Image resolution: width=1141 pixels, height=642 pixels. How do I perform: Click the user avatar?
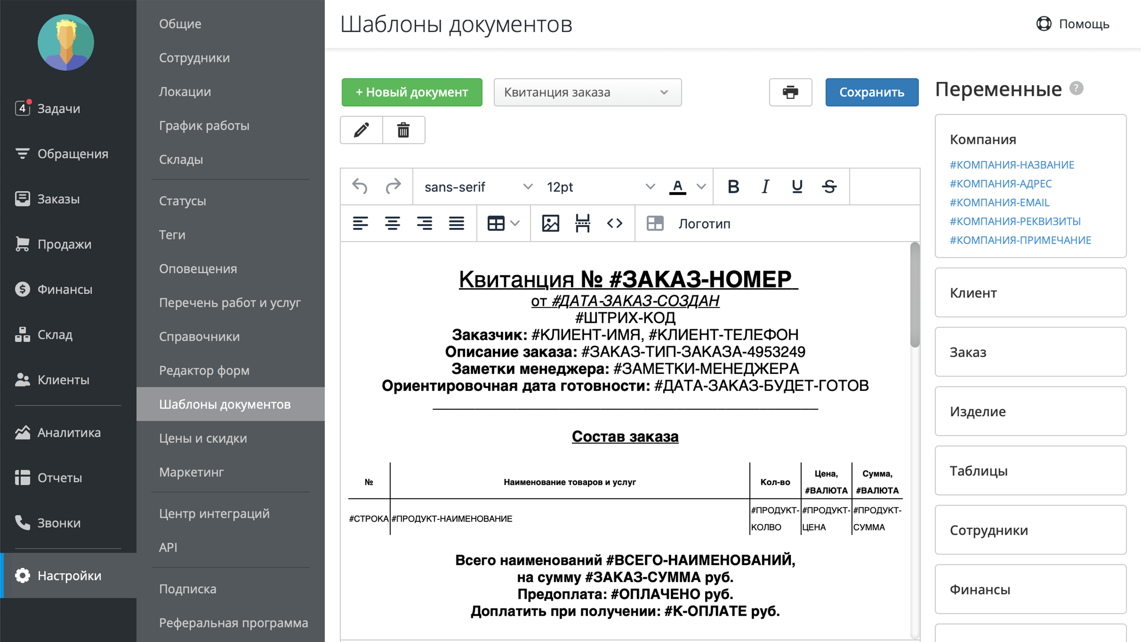click(66, 42)
